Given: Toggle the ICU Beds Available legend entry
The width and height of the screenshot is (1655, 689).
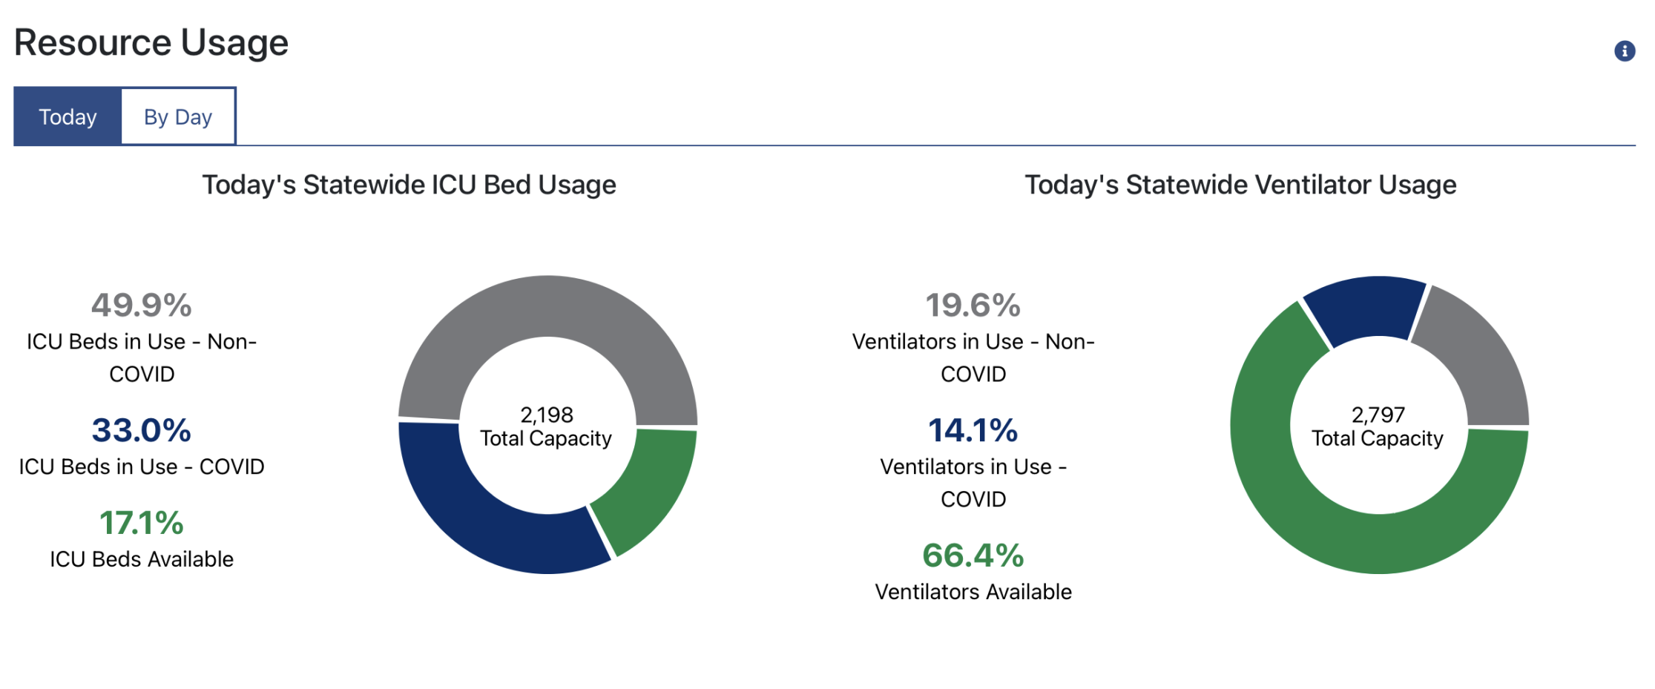Looking at the screenshot, I should point(141,538).
